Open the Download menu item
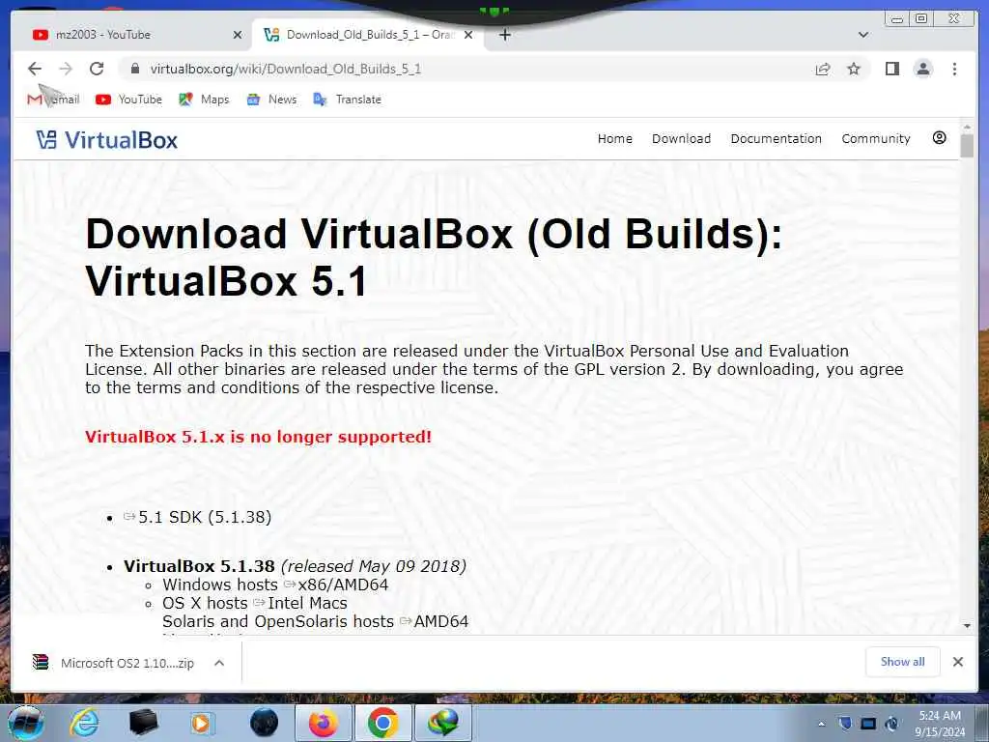The height and width of the screenshot is (742, 989). [x=681, y=138]
